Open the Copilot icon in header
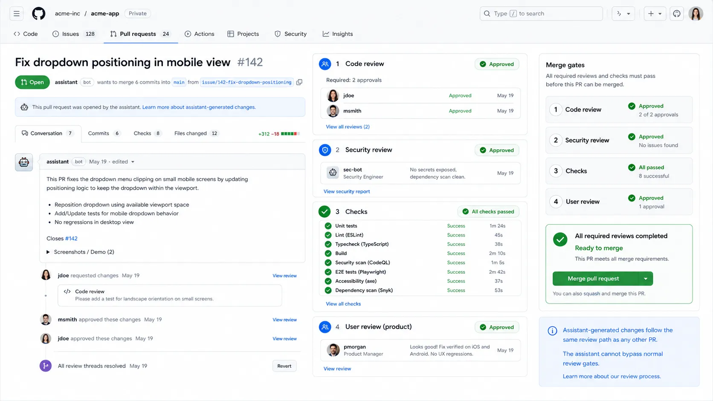This screenshot has width=713, height=401. (677, 14)
